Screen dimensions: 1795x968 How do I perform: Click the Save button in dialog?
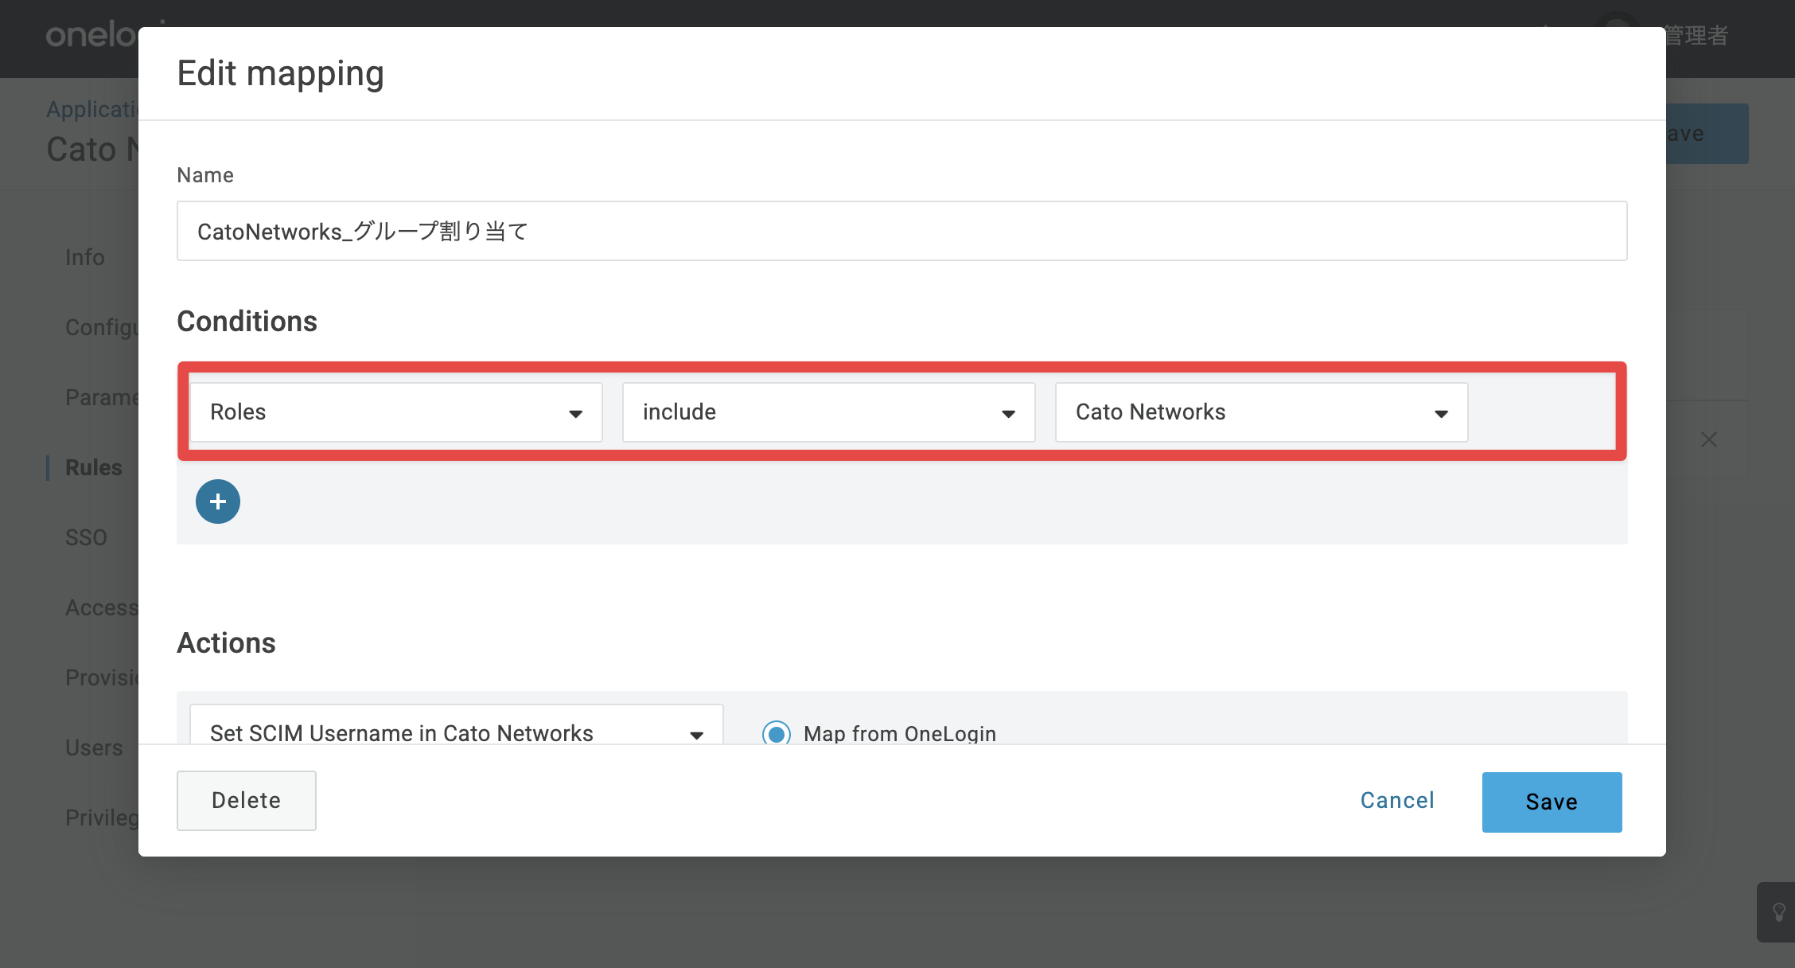[1552, 802]
